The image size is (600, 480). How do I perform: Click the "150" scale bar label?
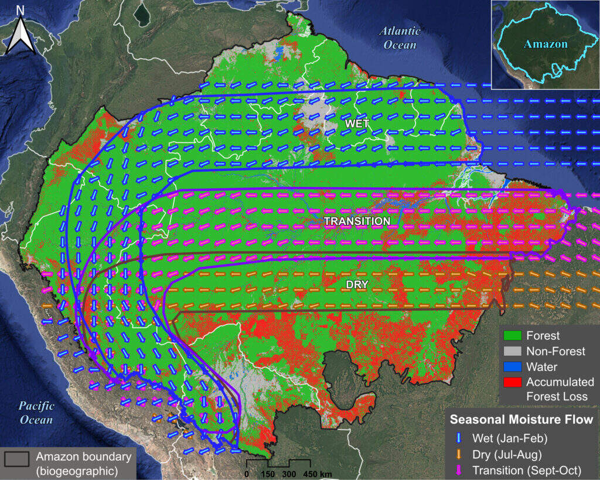268,474
